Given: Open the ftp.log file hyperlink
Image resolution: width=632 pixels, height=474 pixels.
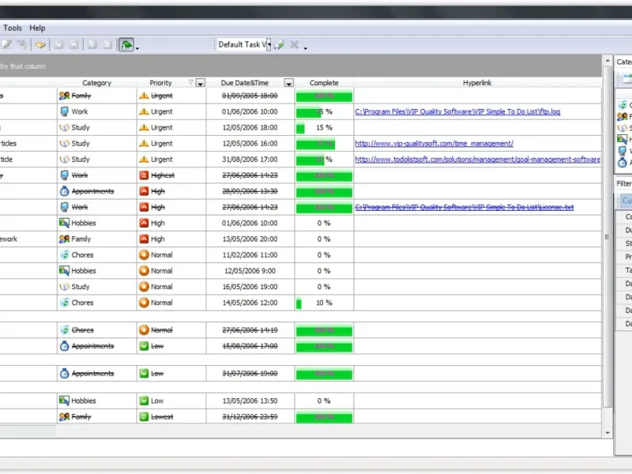Looking at the screenshot, I should 457,111.
